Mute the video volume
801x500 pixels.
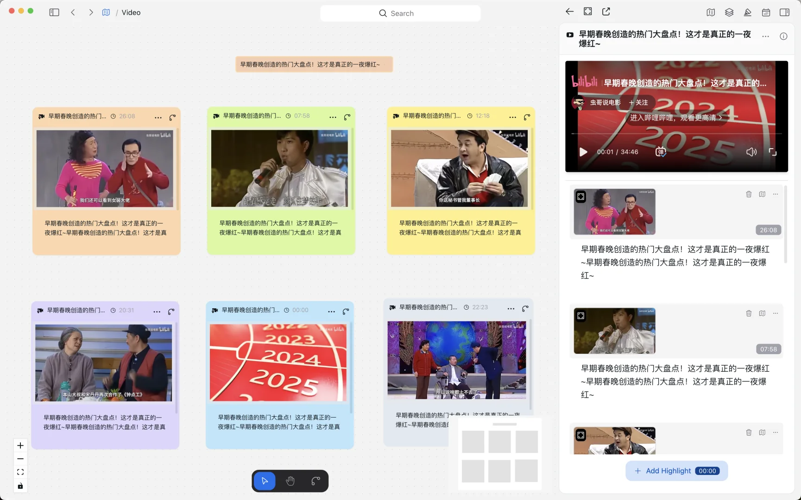751,152
